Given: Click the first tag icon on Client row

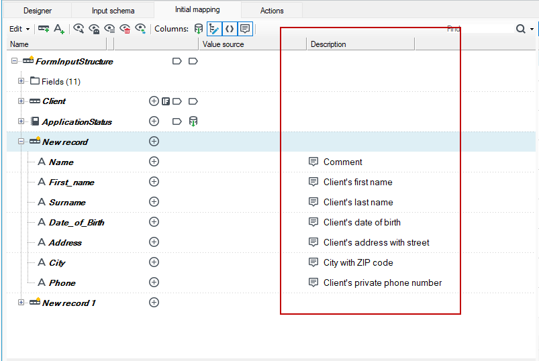Looking at the screenshot, I should (177, 101).
